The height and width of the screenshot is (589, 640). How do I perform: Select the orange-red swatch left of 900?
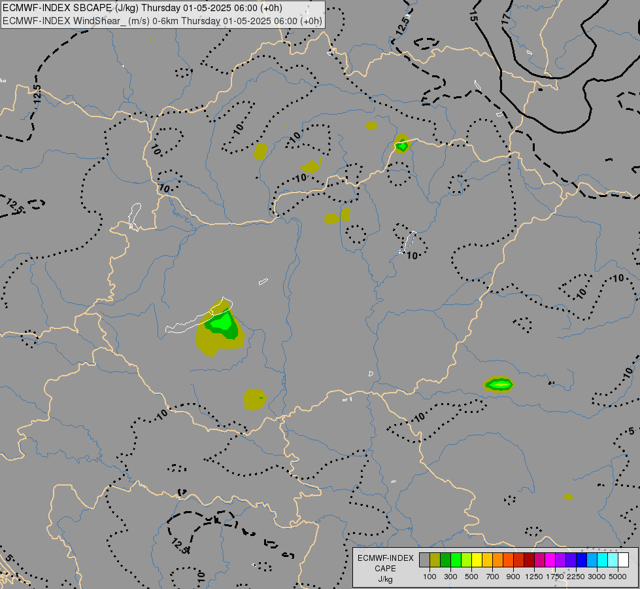[x=508, y=560]
